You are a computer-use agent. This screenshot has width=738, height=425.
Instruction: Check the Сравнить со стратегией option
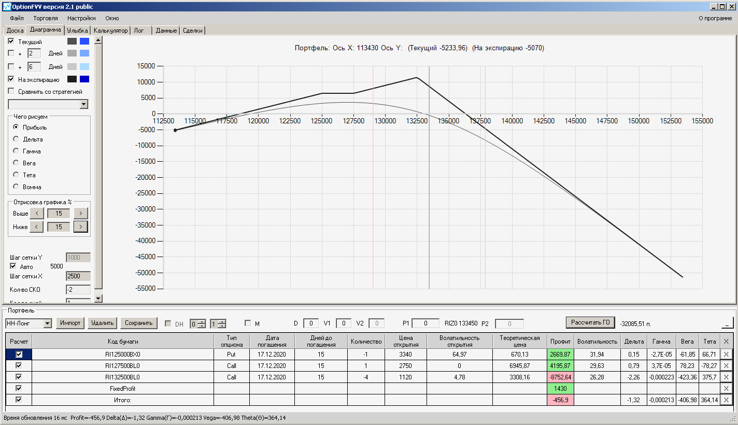click(11, 92)
